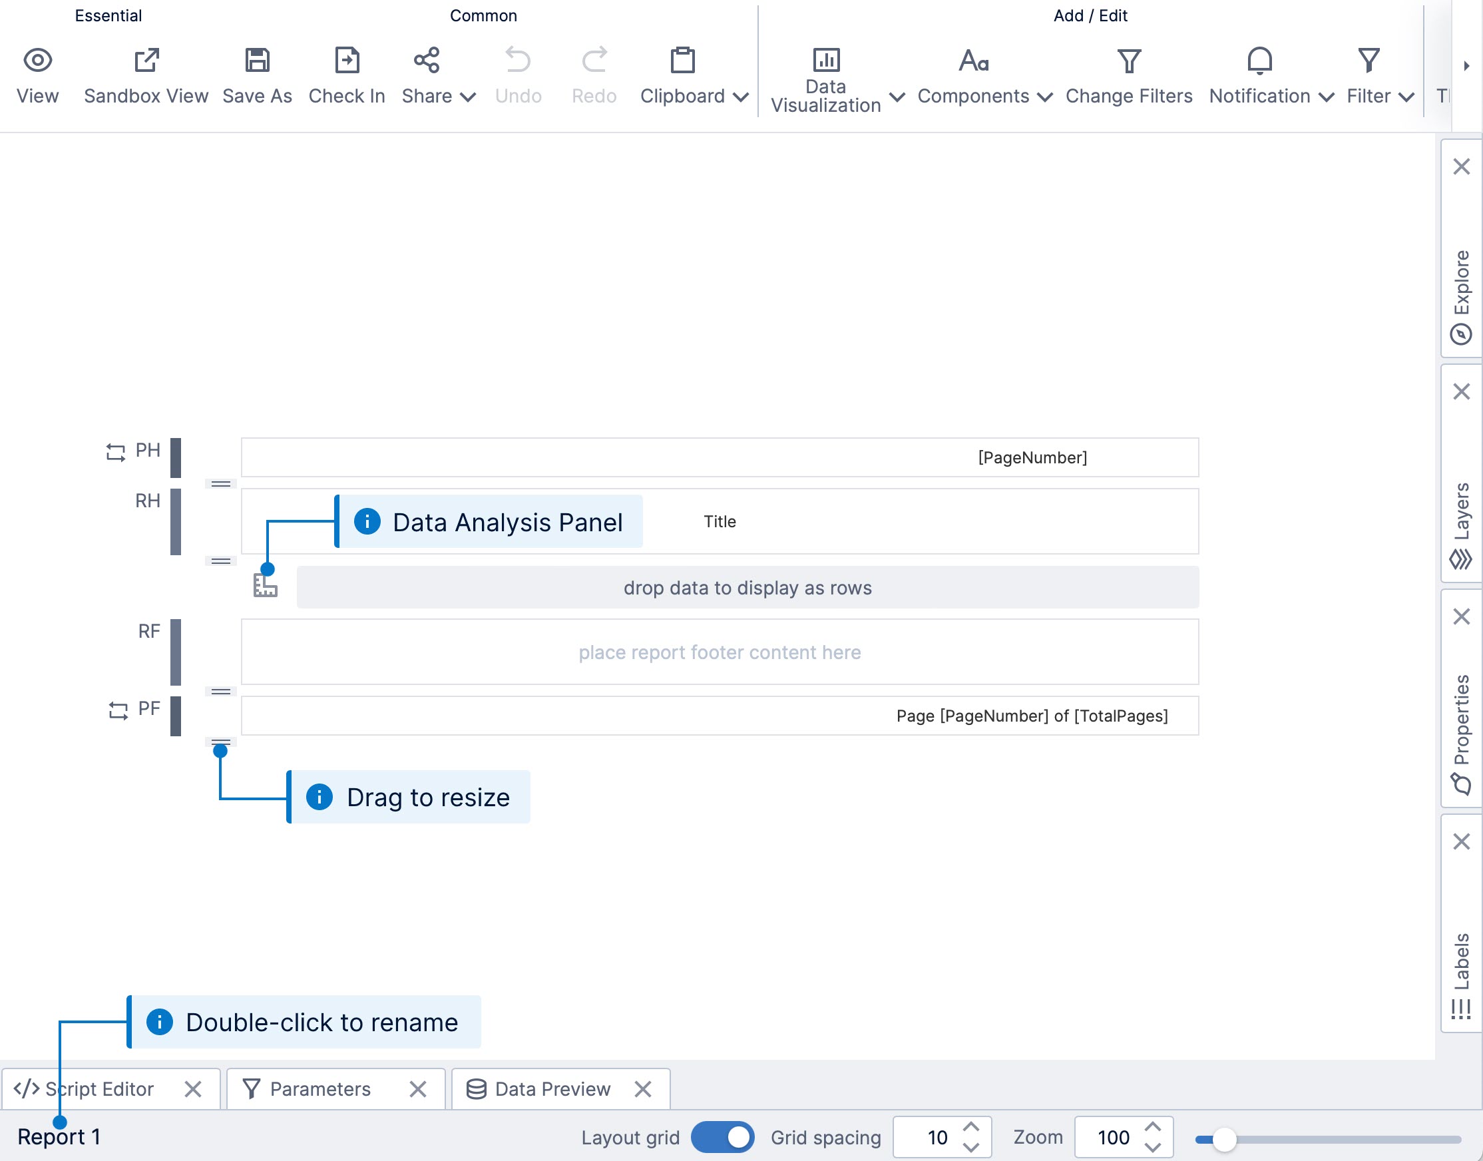
Task: Open the Data Preview tab
Action: coord(552,1089)
